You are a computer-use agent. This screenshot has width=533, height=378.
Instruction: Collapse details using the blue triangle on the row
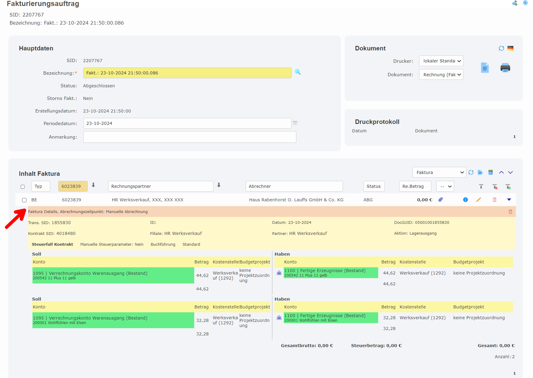pyautogui.click(x=509, y=199)
